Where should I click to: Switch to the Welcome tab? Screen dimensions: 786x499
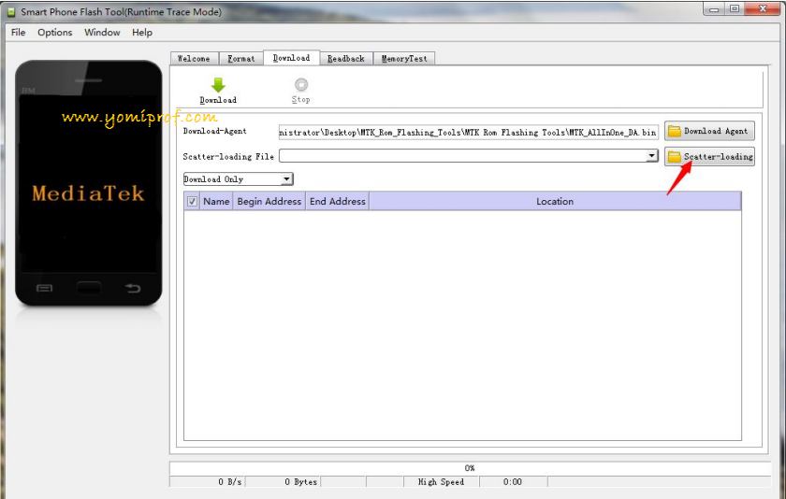[194, 59]
